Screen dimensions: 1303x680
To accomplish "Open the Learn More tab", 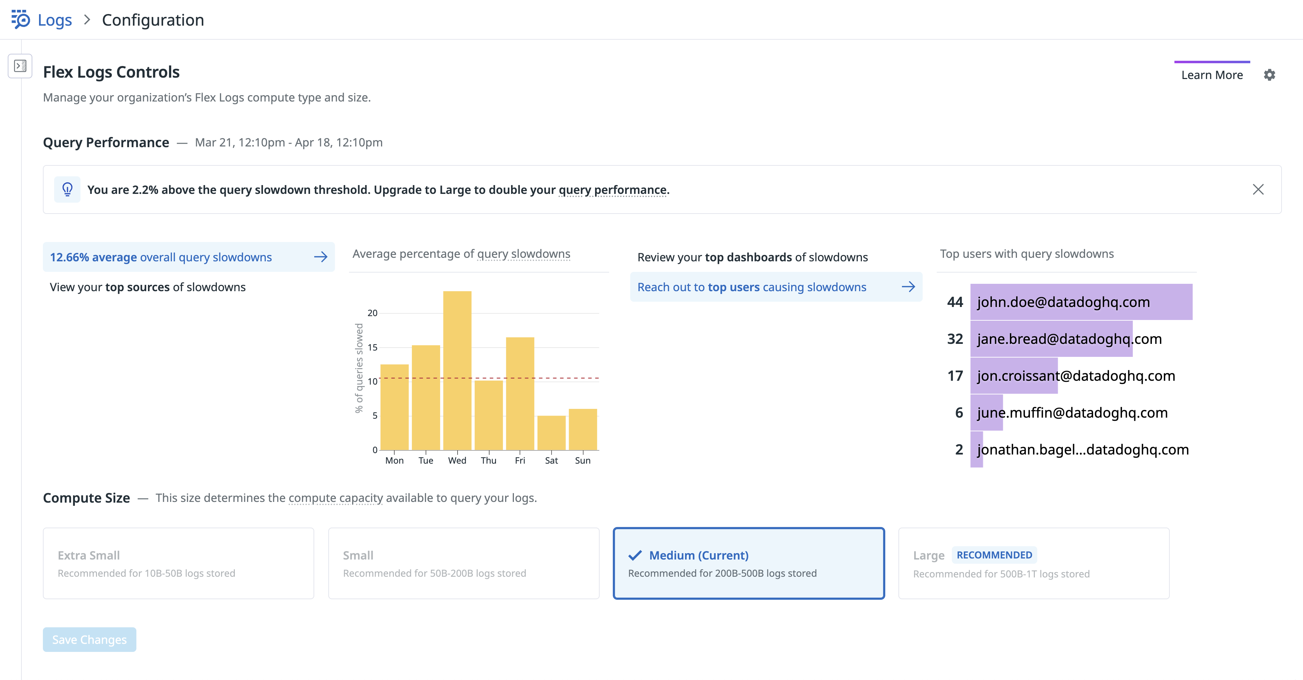I will pyautogui.click(x=1212, y=75).
